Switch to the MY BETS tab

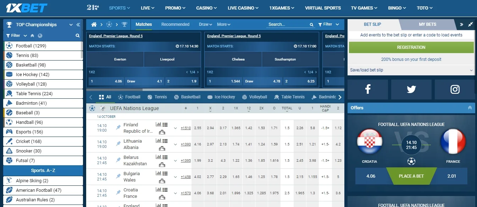pyautogui.click(x=427, y=24)
